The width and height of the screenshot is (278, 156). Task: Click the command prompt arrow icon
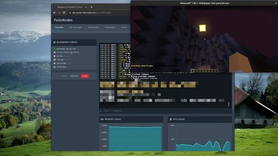(101, 111)
